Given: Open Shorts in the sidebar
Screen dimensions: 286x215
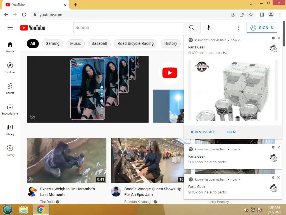Looking at the screenshot, I should click(10, 89).
